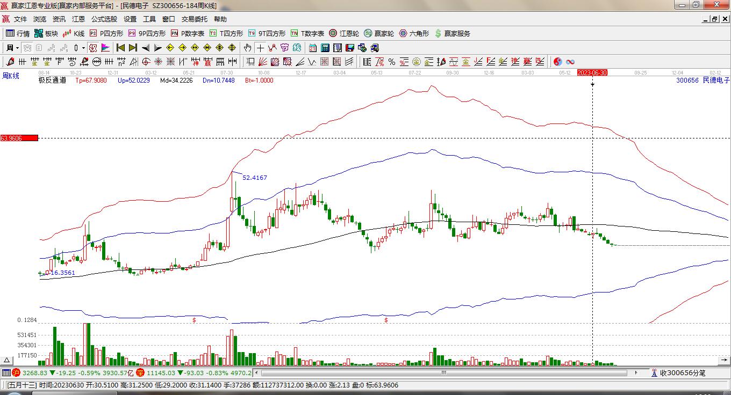Click the Dn=10.7448 indicator value
The width and height of the screenshot is (731, 395).
(x=219, y=81)
